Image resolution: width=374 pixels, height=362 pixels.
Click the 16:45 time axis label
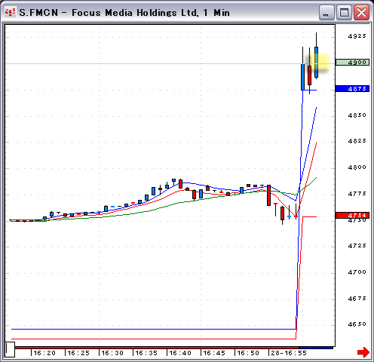click(214, 353)
